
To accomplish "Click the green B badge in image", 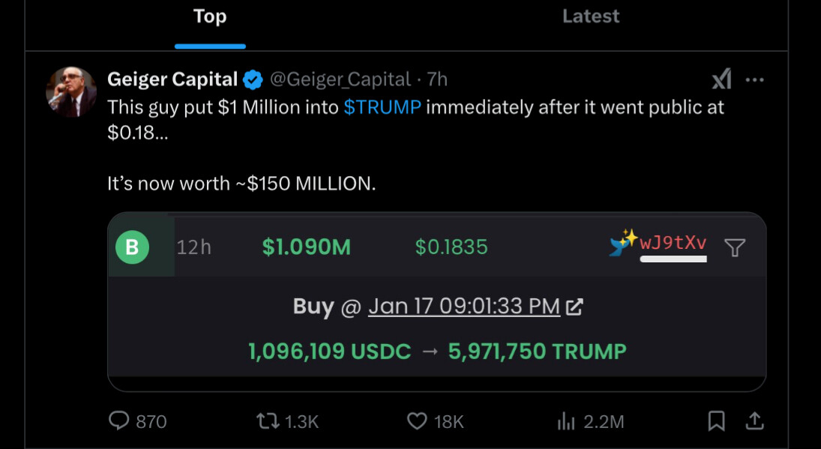I will point(133,247).
